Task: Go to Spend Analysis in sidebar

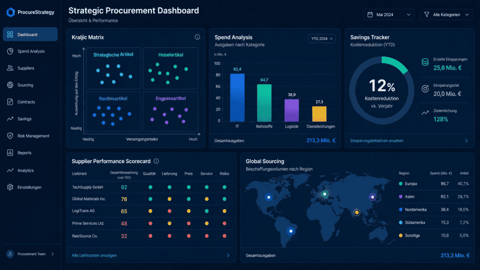Action: click(30, 51)
